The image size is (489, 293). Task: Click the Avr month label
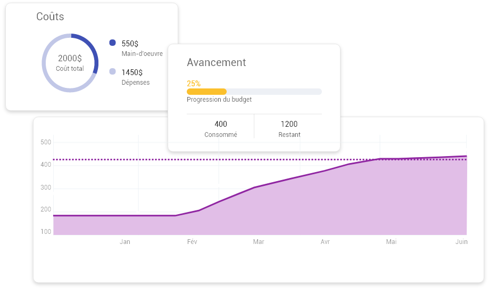pos(325,242)
